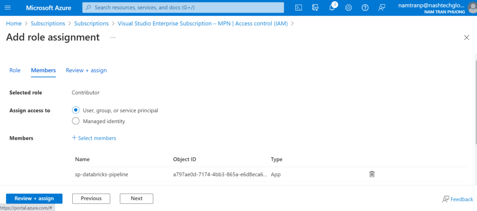Select the Managed identity radio option
The width and height of the screenshot is (477, 211).
pyautogui.click(x=76, y=121)
